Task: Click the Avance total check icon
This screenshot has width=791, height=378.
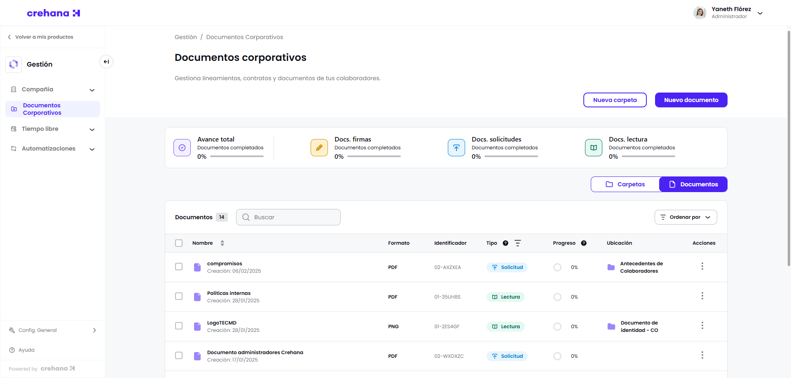Action: point(182,148)
